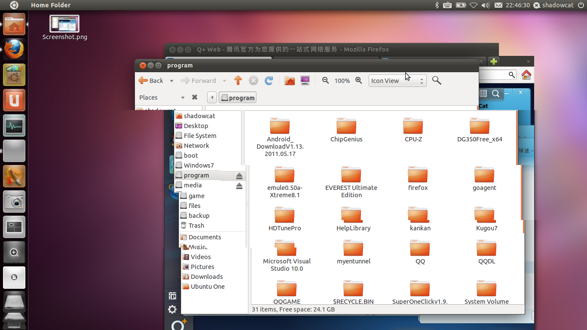
Task: Eject the program volume
Action: tap(239, 176)
